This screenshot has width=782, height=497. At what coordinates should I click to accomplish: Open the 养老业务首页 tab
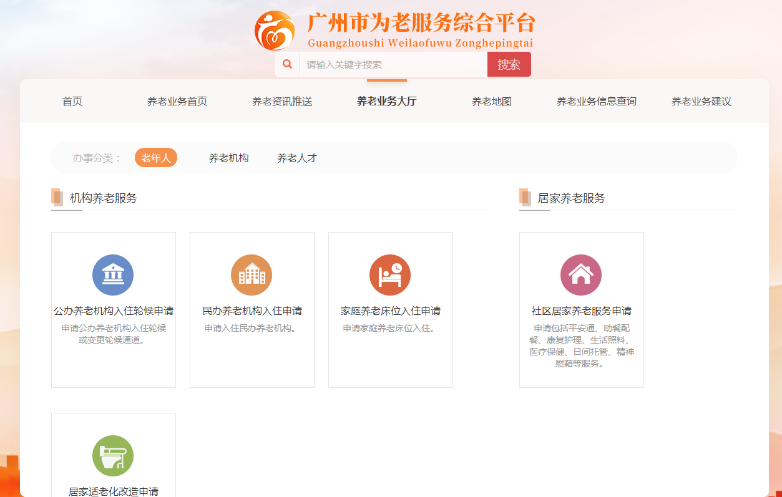[177, 102]
